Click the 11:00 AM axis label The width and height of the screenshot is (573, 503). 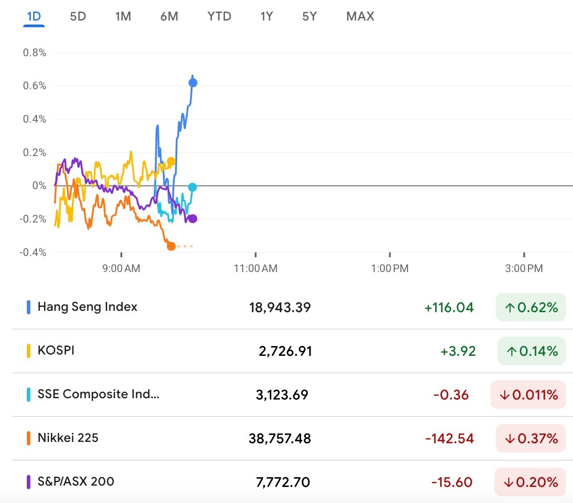coord(256,268)
